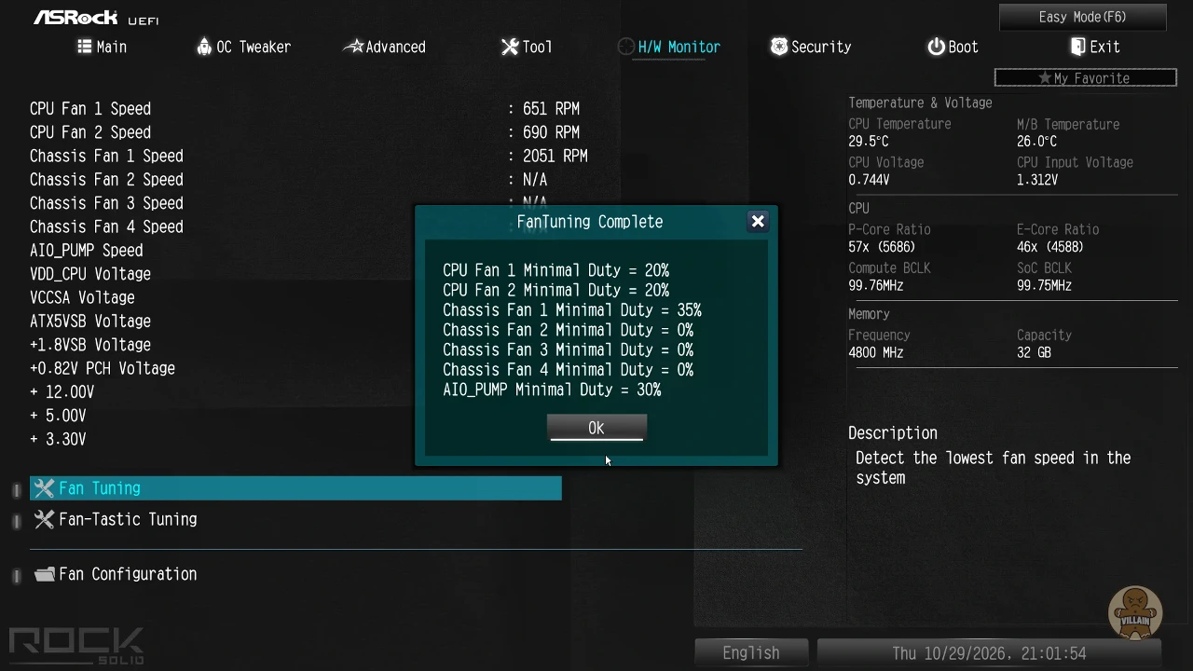Click the Tool wrench icon
Screen dimensions: 1193x671
coord(509,47)
